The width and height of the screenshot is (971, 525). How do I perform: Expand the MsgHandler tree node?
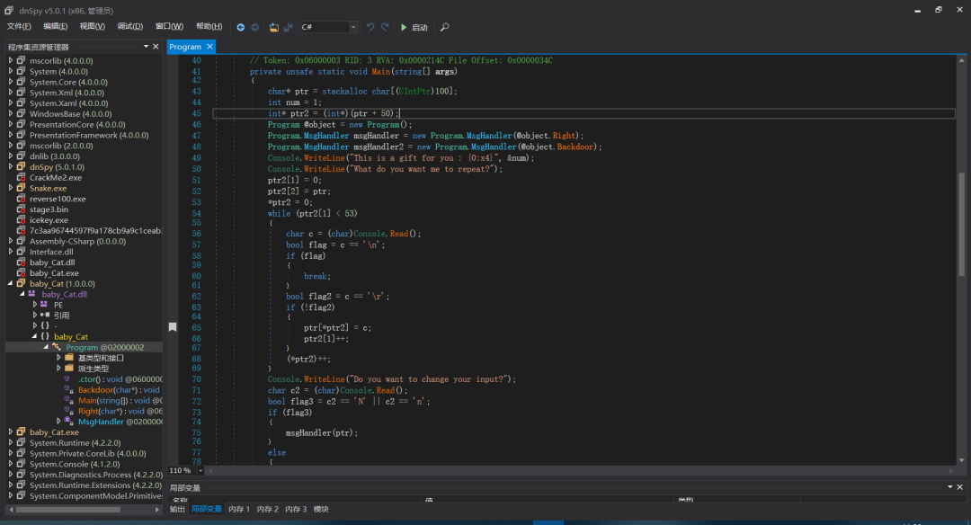(x=59, y=421)
